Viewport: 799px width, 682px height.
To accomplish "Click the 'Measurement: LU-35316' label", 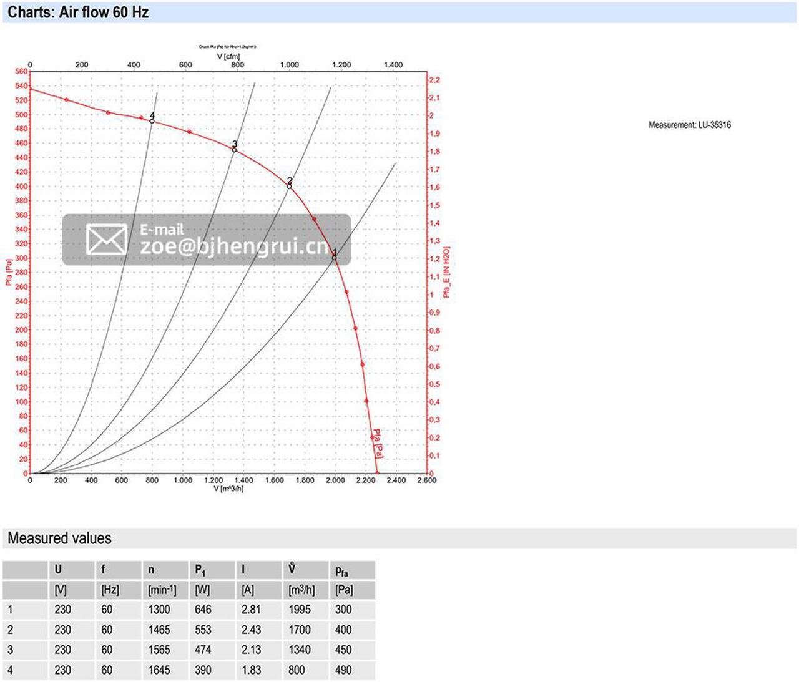I will pyautogui.click(x=690, y=125).
